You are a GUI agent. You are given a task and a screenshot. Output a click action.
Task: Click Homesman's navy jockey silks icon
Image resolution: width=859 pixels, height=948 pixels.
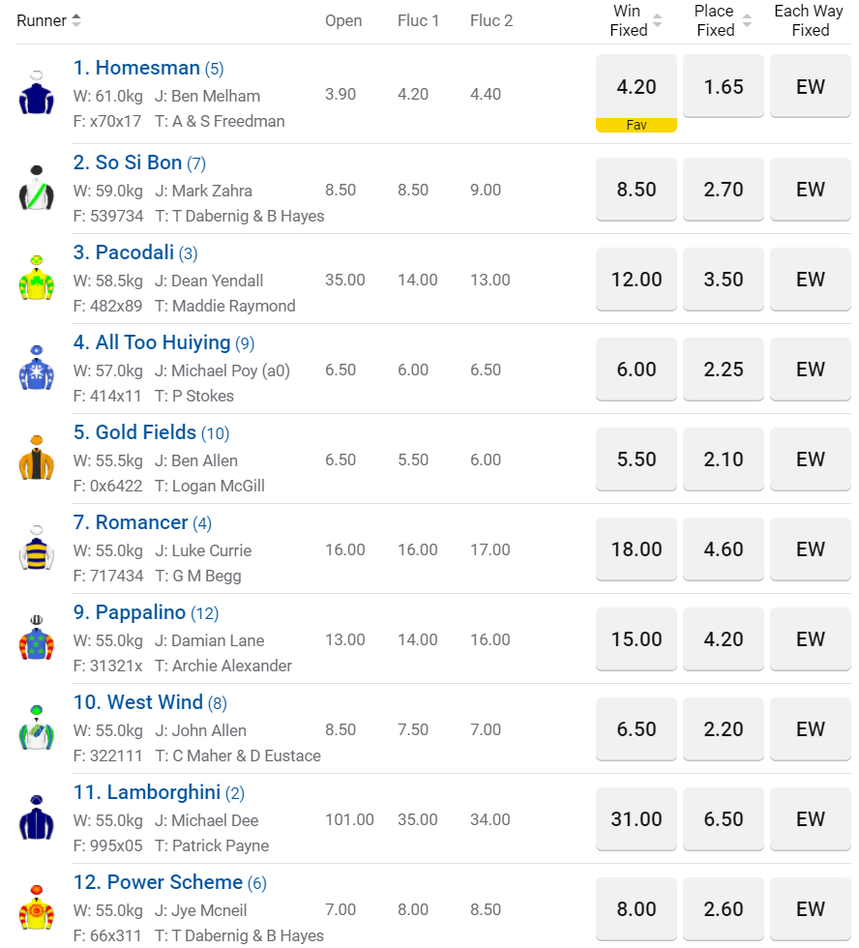tap(37, 94)
